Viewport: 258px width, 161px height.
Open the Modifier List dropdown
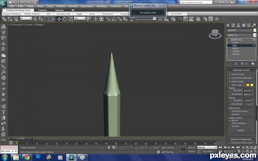coord(242,35)
